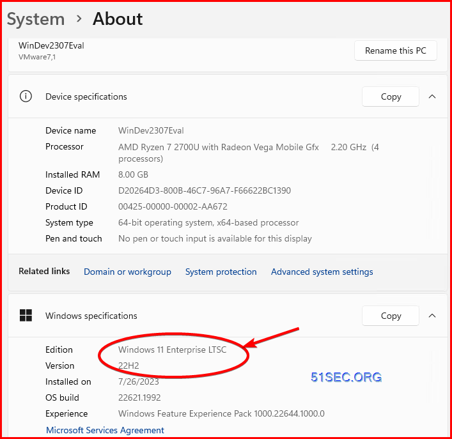Screen dimensions: 452x439
Task: Click the Windows specifications heading
Action: [x=91, y=316]
